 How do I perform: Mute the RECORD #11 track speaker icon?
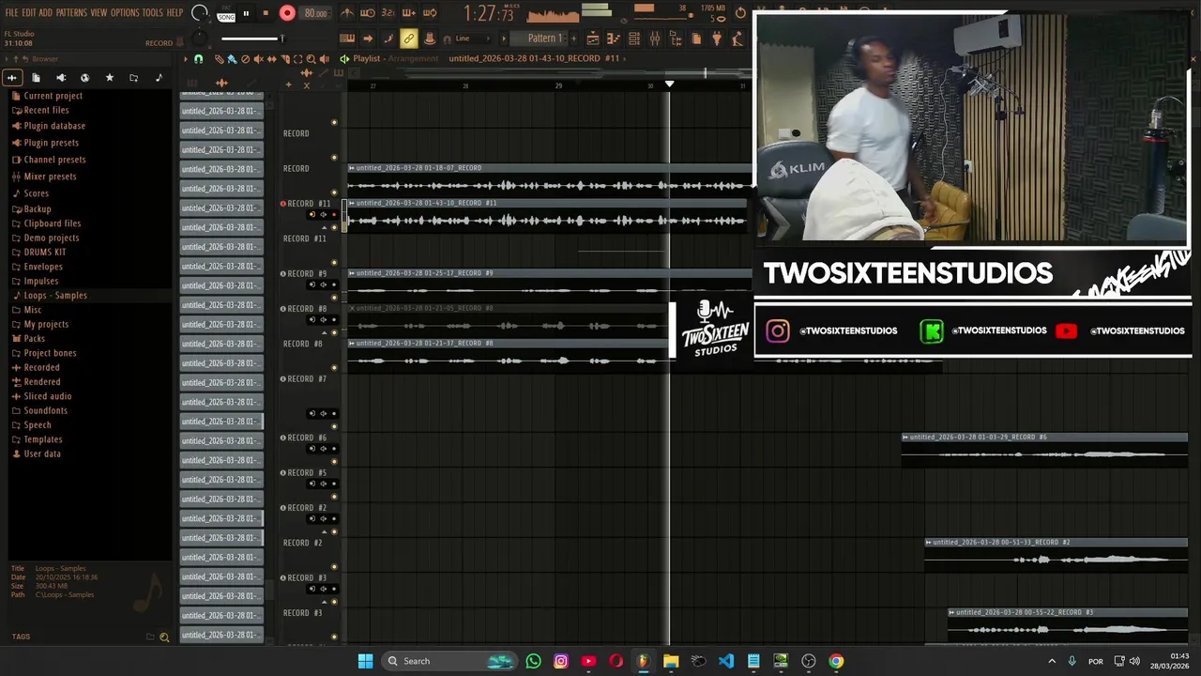click(324, 214)
